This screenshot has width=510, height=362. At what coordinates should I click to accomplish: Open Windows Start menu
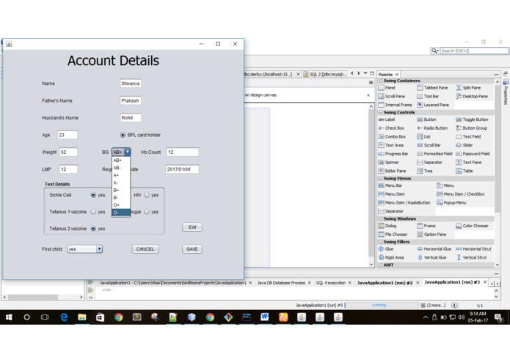(x=9, y=317)
